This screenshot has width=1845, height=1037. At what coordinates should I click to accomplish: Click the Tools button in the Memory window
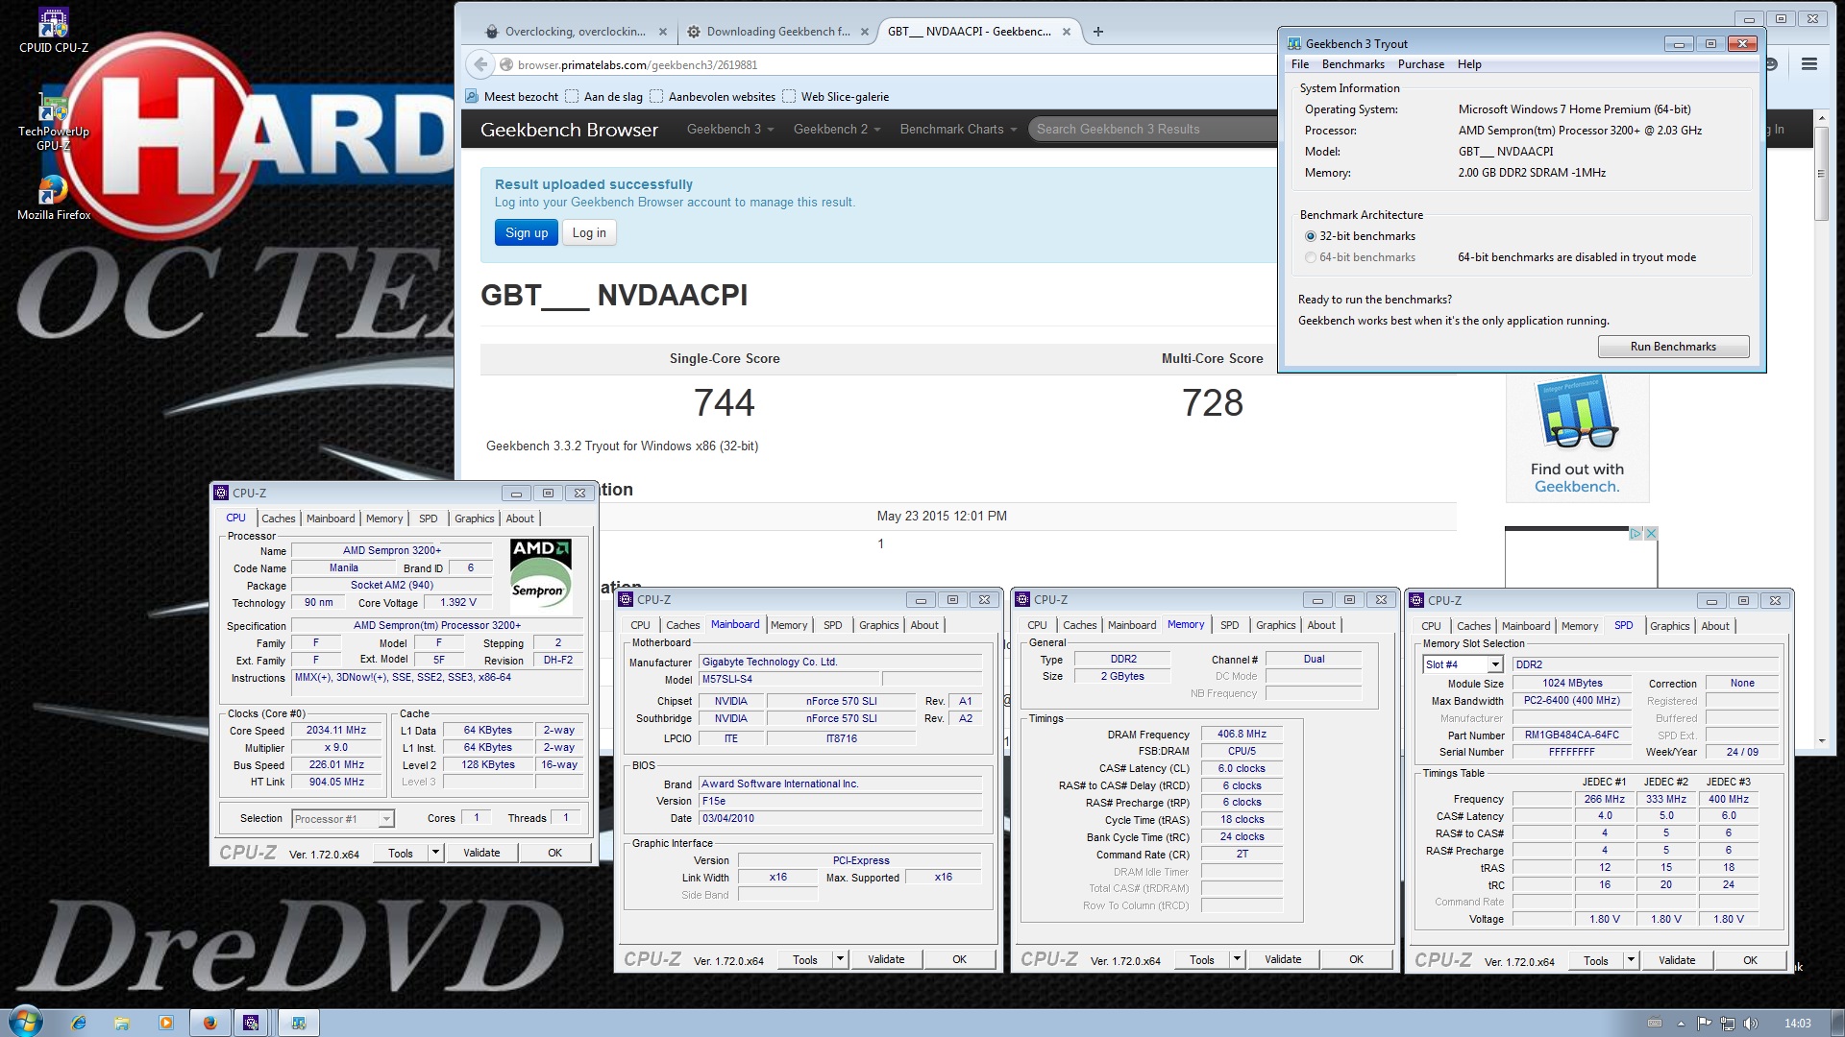tap(1202, 959)
